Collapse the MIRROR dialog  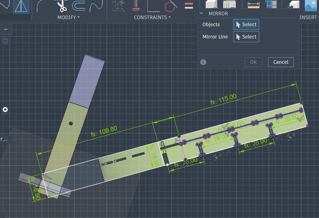(x=201, y=13)
